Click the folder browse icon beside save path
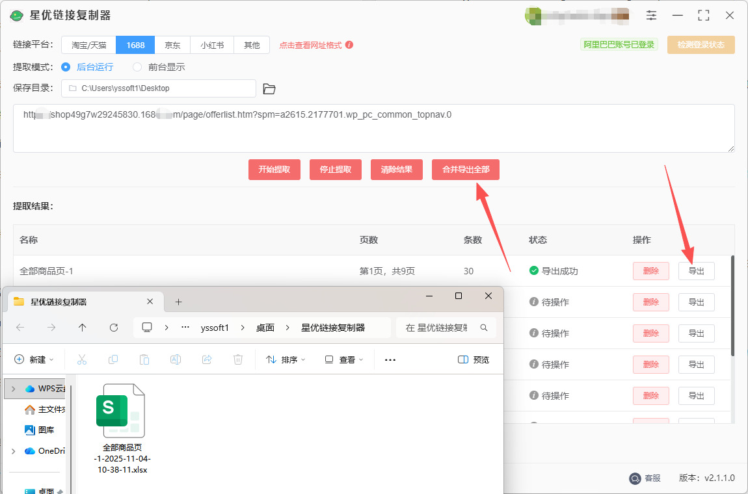 269,88
